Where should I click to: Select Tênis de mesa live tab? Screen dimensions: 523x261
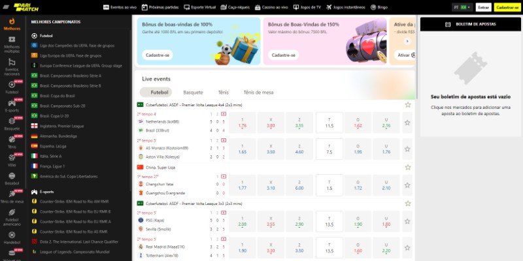coord(258,92)
